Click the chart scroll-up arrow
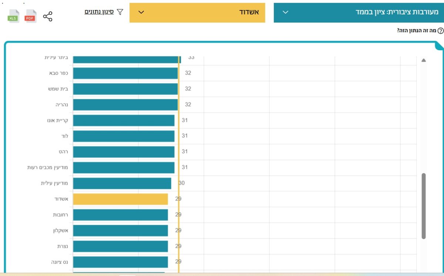Image resolution: width=444 pixels, height=276 pixels. point(424,60)
